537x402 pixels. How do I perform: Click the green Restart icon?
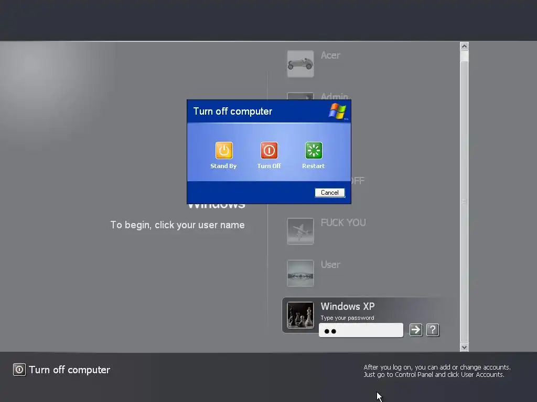pyautogui.click(x=314, y=150)
